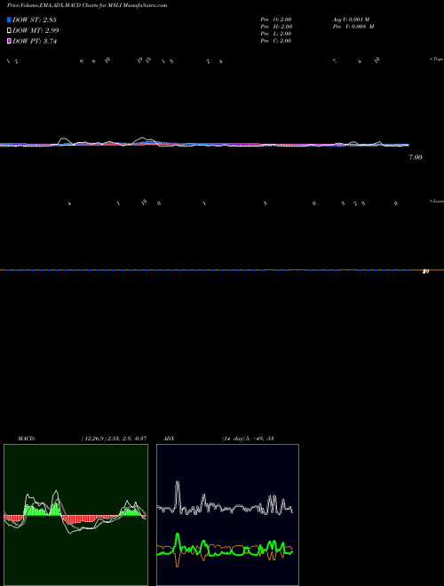
Task: Click the 'Pre V: 0.008 M' volume text
Action: pos(353,27)
